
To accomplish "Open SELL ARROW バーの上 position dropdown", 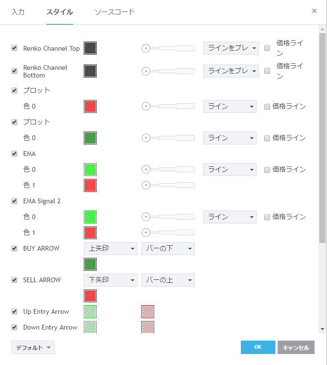I will click(x=168, y=280).
